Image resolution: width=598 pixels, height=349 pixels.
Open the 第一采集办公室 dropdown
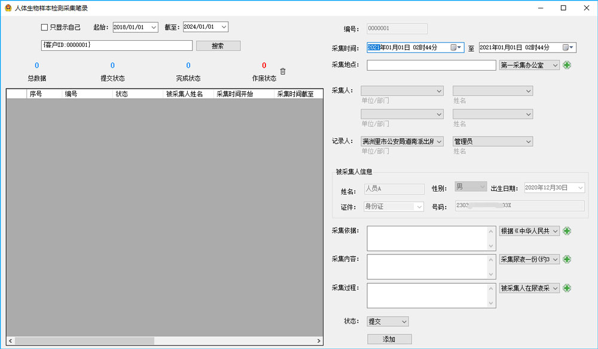click(555, 65)
